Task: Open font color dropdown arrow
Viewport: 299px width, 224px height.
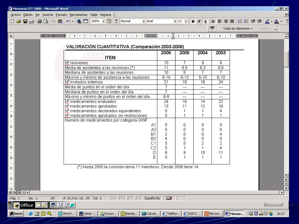Action: point(281,21)
